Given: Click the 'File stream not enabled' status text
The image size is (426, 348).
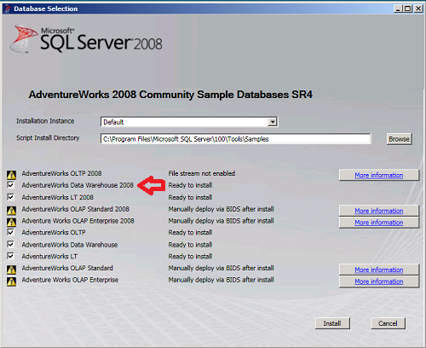Looking at the screenshot, I should 202,173.
